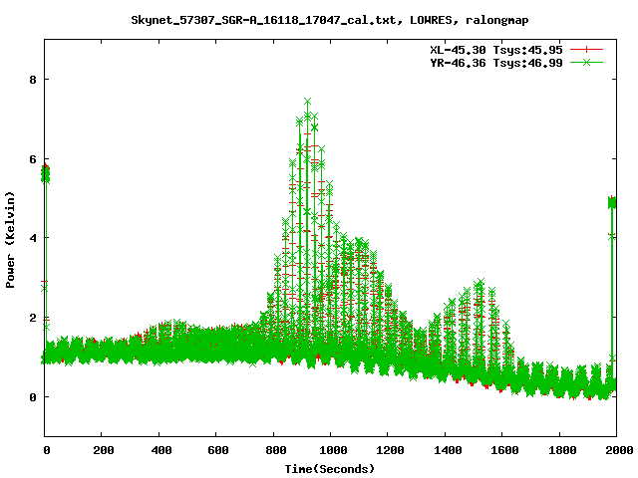Click the y-axis tick label '4'
The height and width of the screenshot is (478, 638).
pyautogui.click(x=33, y=238)
